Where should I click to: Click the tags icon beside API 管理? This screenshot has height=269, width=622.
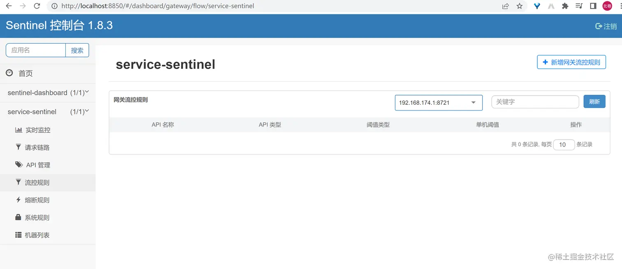pos(19,165)
